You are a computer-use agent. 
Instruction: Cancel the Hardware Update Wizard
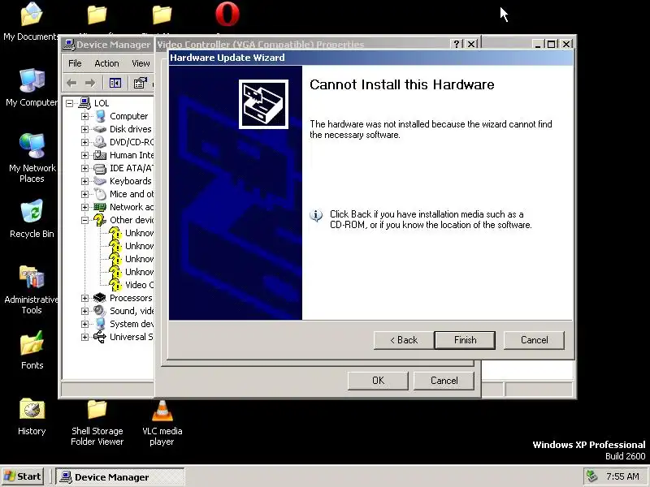pos(534,340)
